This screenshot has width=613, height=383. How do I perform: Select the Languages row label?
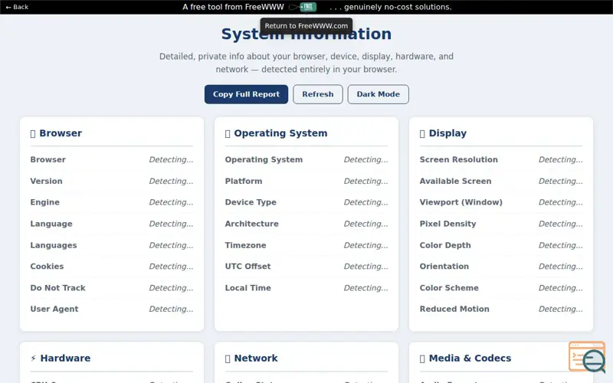tap(54, 245)
